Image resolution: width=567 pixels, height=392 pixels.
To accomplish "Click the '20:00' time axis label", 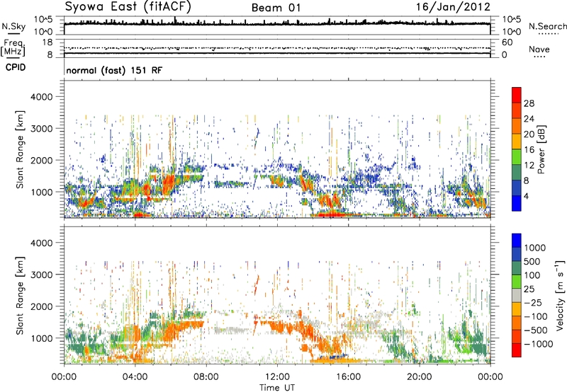I will pyautogui.click(x=420, y=377).
